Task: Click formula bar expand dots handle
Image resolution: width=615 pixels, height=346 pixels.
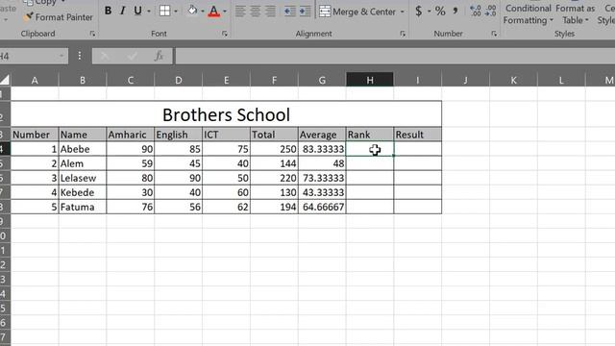Action: coord(80,56)
